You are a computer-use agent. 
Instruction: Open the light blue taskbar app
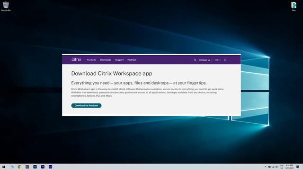point(12,167)
